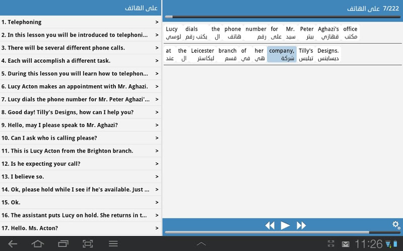Tap the screenshot capture icon in navigation bar
The width and height of the screenshot is (403, 251).
(x=88, y=244)
